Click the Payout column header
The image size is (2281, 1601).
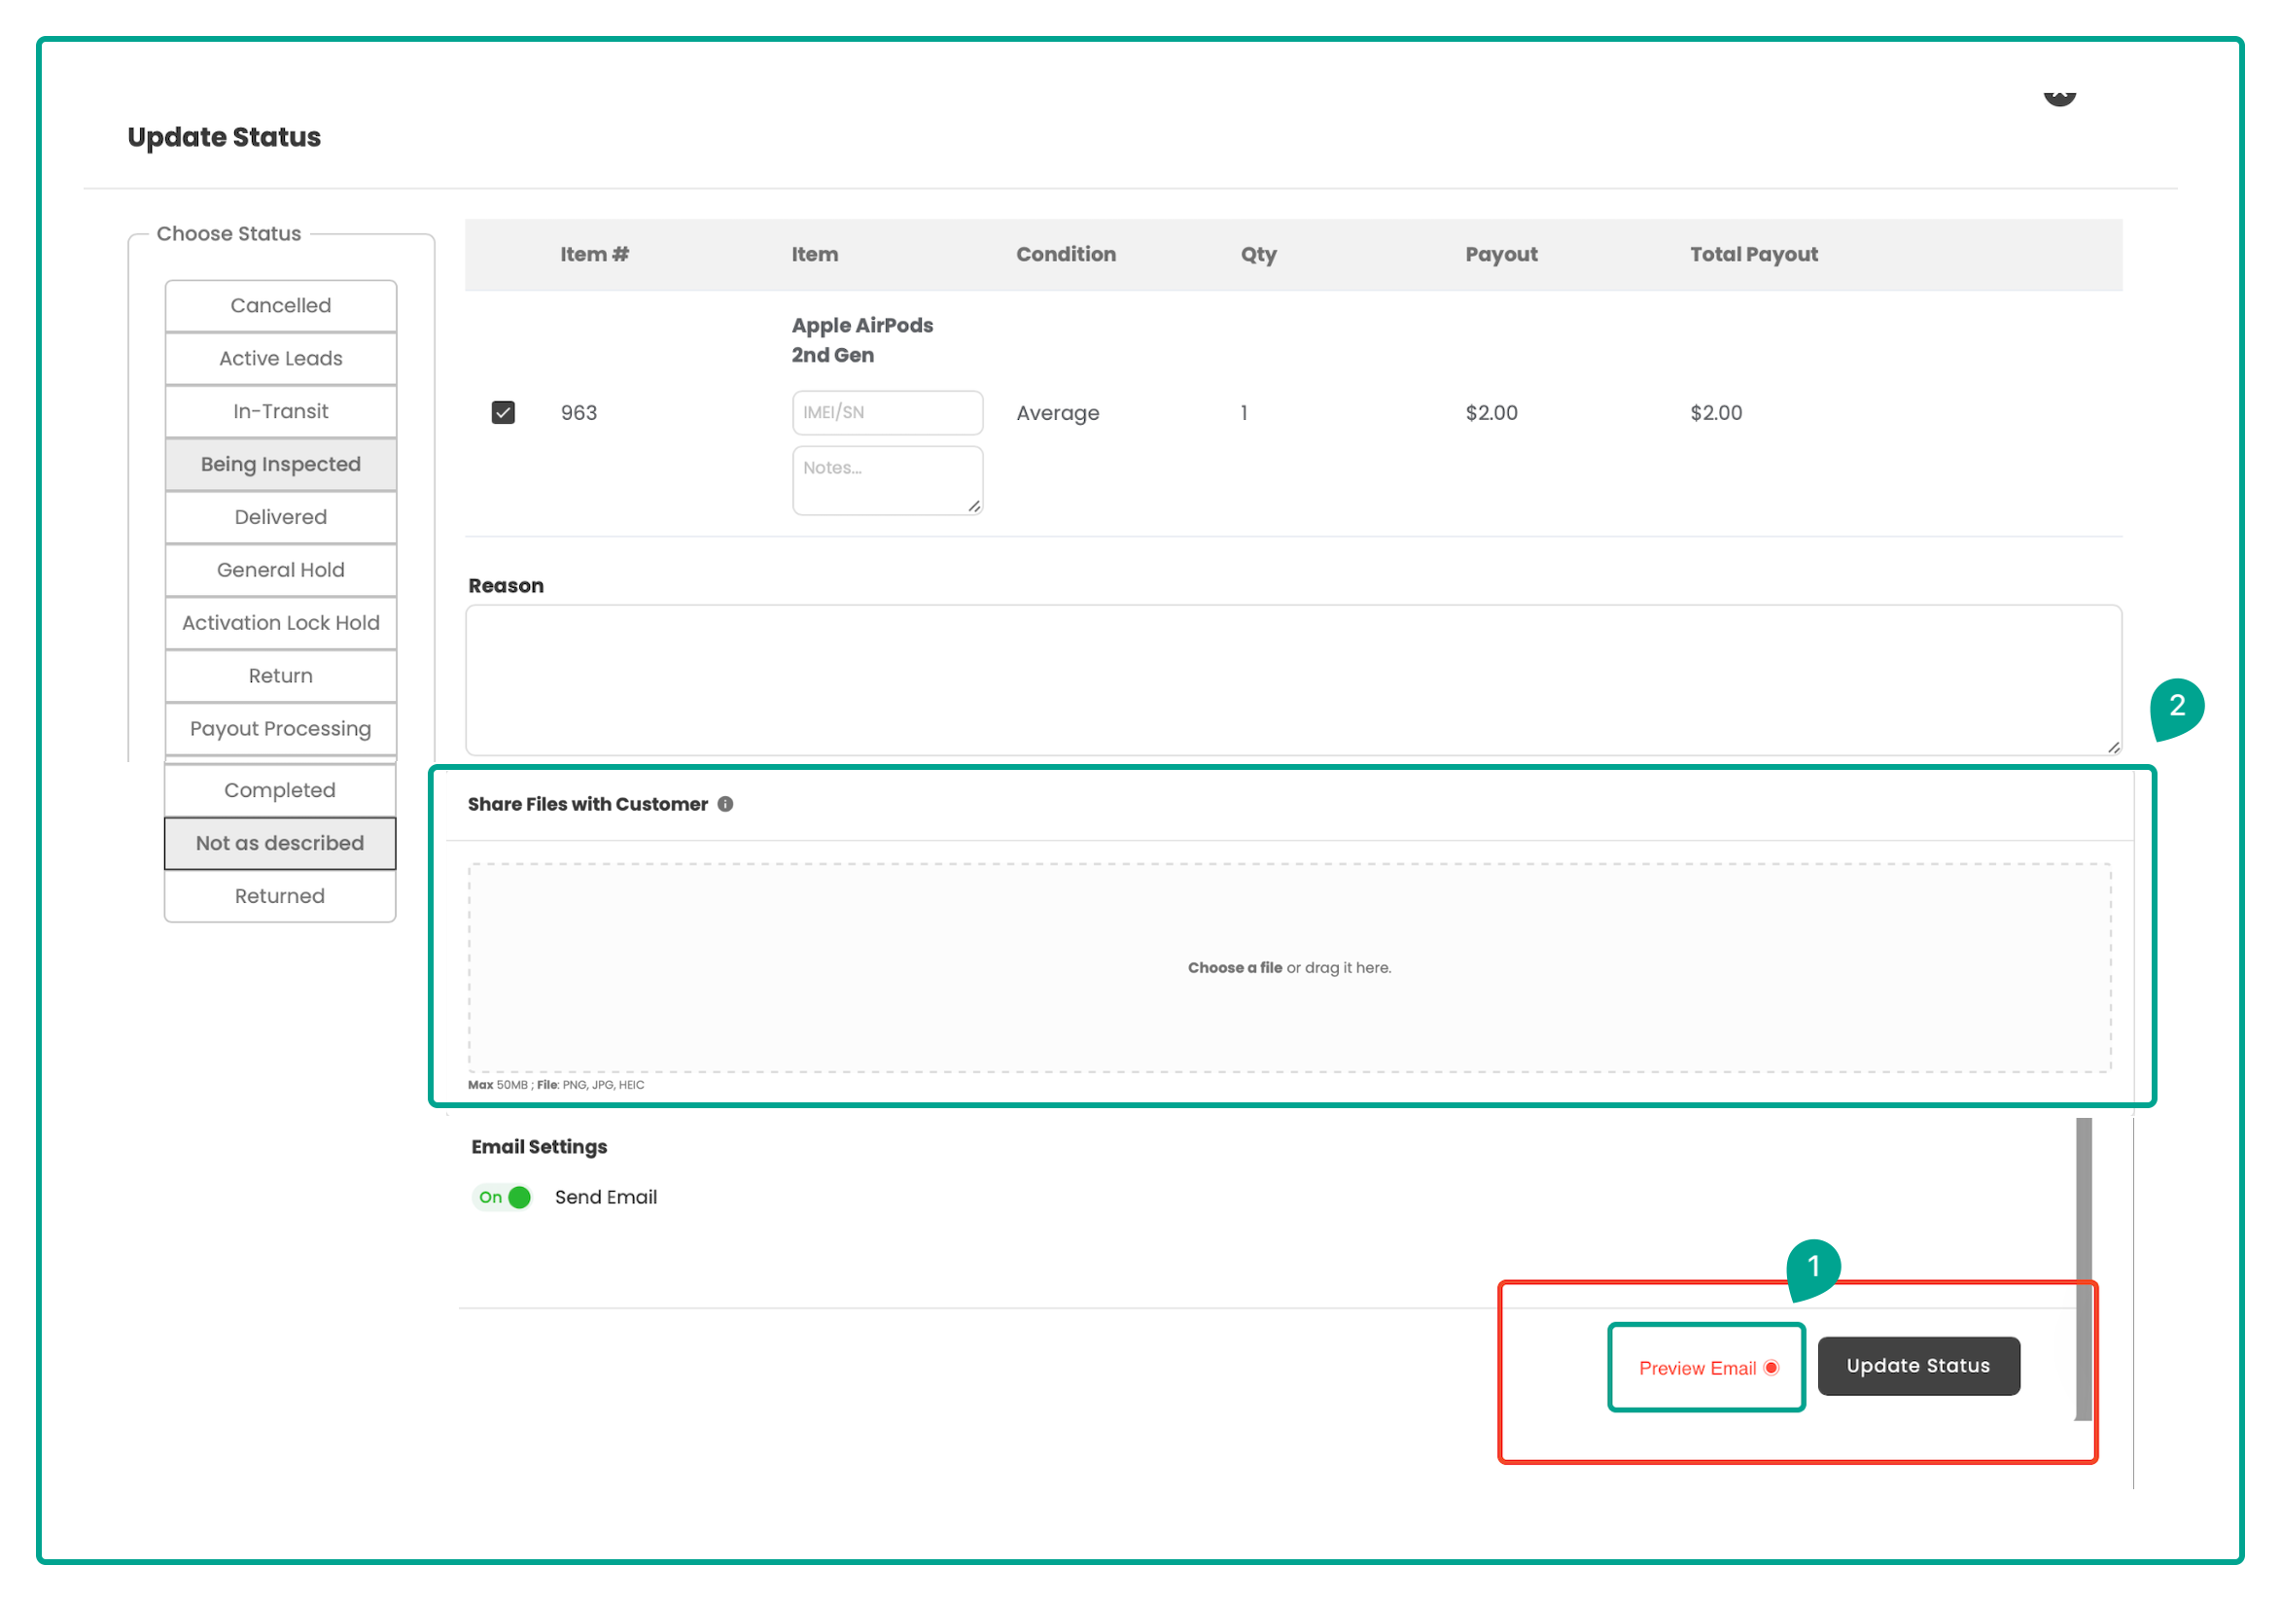click(x=1501, y=255)
